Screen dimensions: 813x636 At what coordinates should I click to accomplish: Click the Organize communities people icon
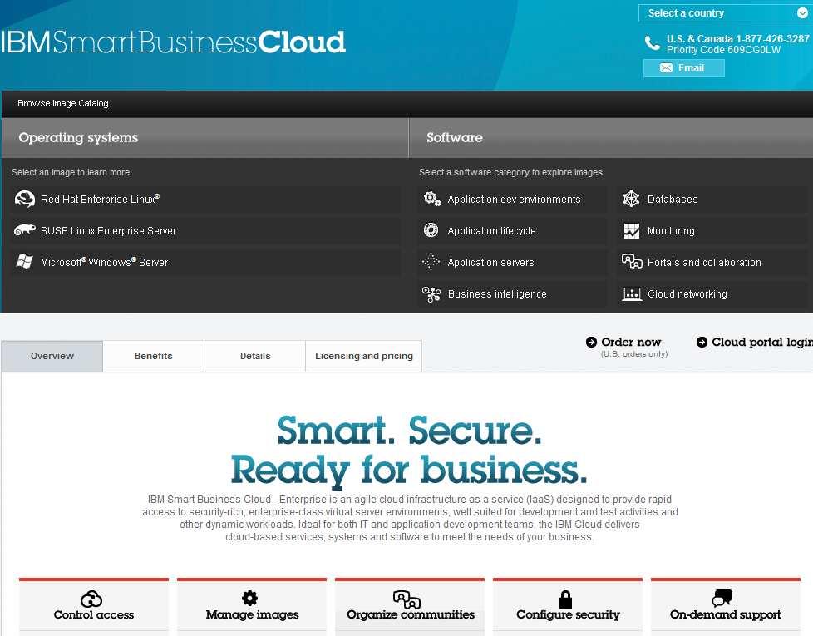[x=406, y=599]
